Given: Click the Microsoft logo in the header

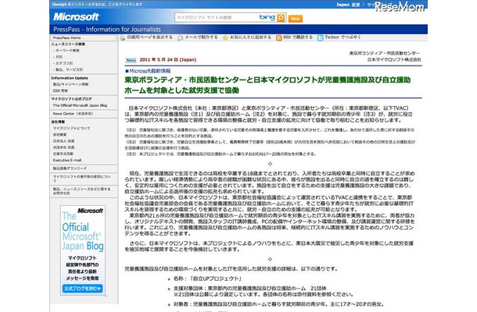Looking at the screenshot, I should [x=76, y=16].
